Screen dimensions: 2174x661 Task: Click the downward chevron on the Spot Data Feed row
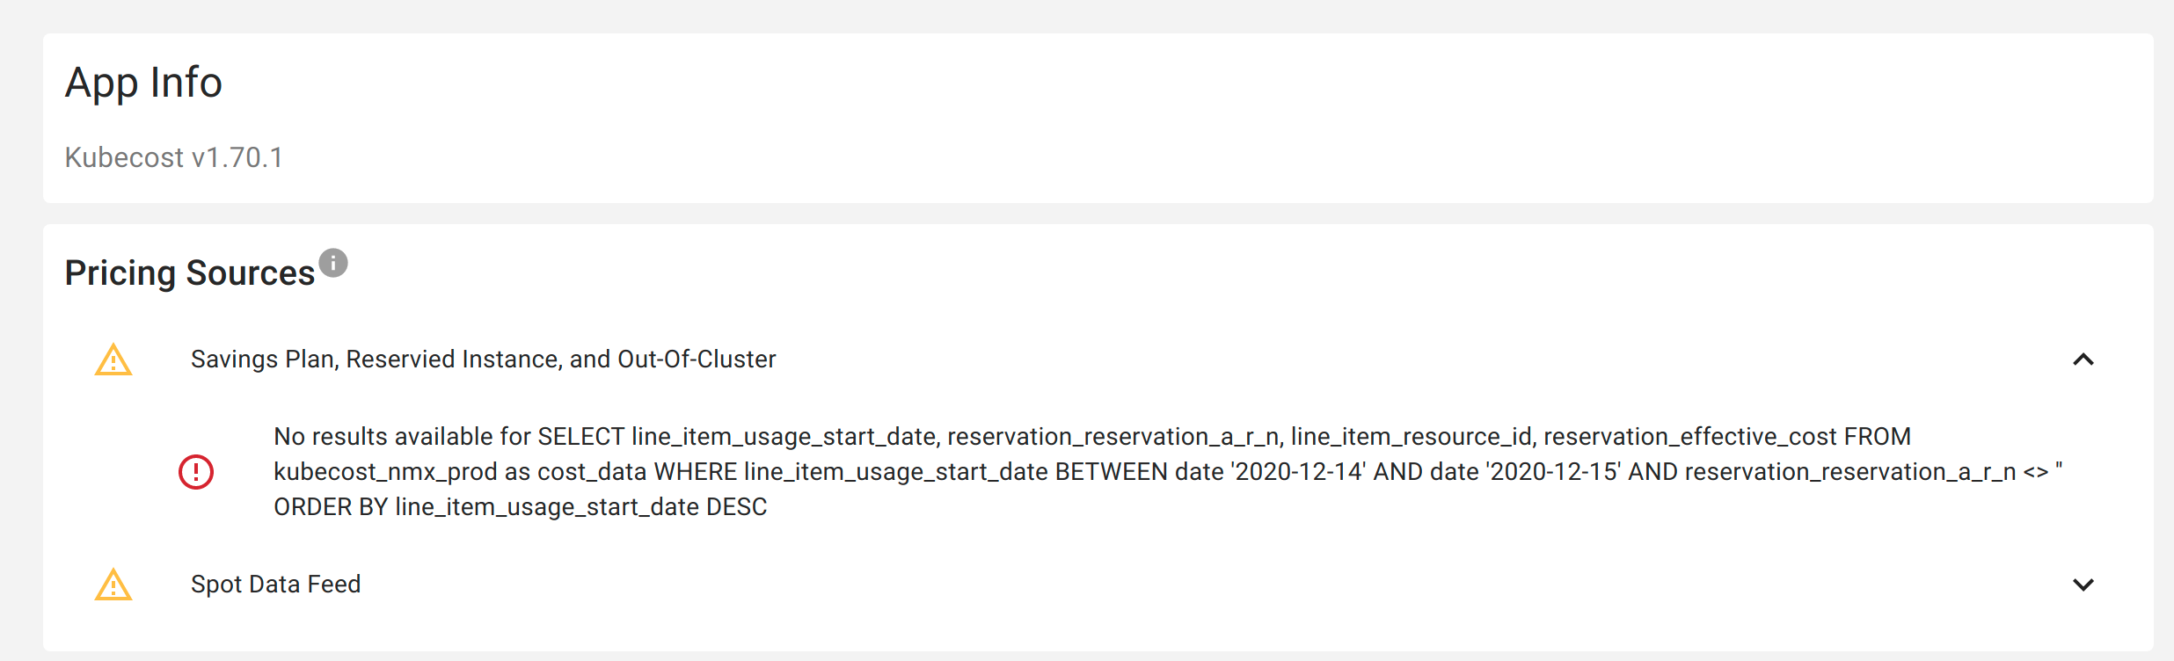click(2083, 583)
